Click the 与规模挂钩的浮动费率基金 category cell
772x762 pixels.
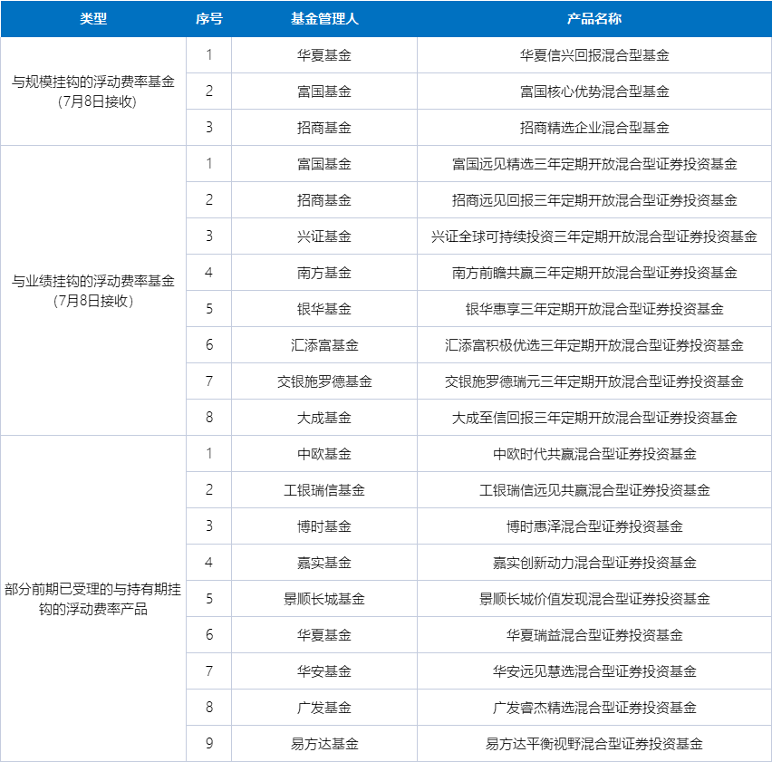coord(93,92)
